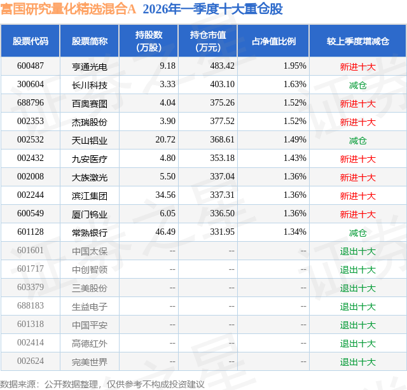Screen dimensions: 407x390
Task: Select stock code 002244
Action: [31, 195]
